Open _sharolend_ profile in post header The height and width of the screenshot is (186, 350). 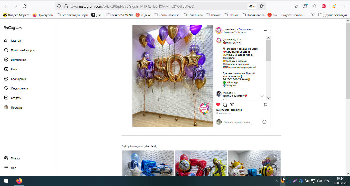[230, 29]
